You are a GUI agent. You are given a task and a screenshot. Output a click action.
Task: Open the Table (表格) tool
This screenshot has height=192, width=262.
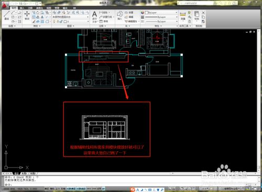click(104, 21)
